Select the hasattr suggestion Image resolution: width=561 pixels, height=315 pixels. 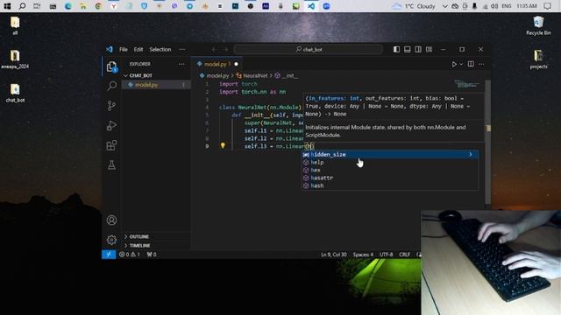point(390,178)
